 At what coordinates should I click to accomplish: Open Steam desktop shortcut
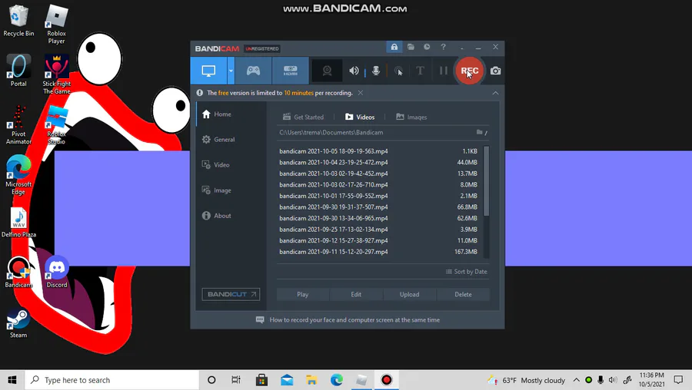pyautogui.click(x=18, y=322)
